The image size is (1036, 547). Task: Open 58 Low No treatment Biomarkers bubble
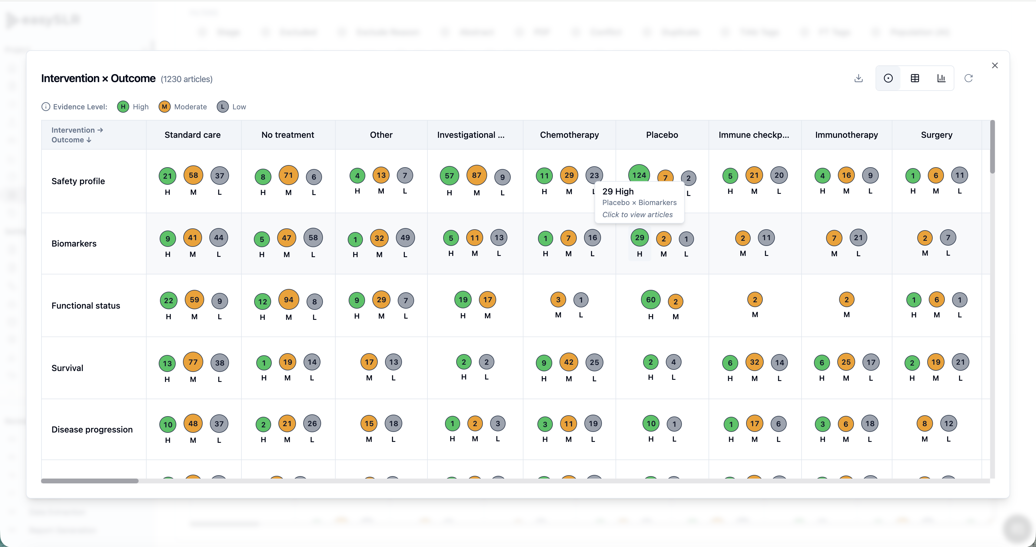[313, 238]
